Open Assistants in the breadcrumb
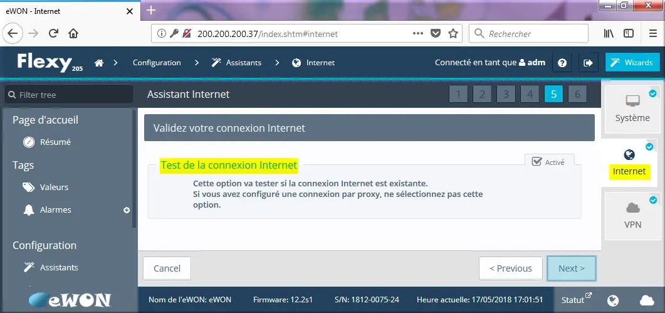Screen dimensions: 665x313 pos(237,63)
